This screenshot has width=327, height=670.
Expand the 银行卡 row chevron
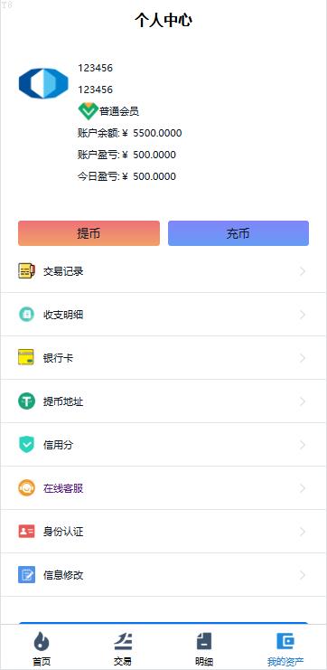pos(303,358)
